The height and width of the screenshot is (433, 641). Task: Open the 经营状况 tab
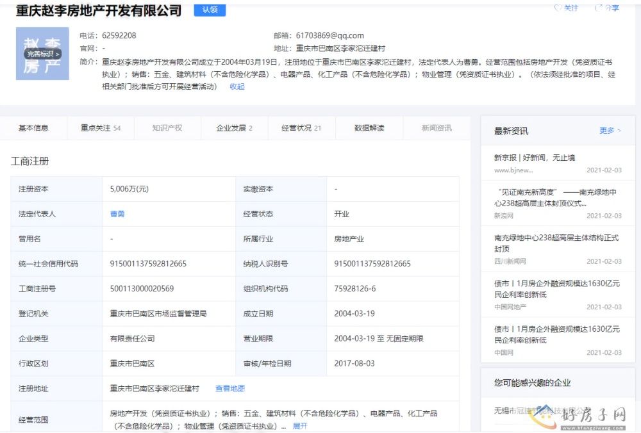click(x=301, y=128)
